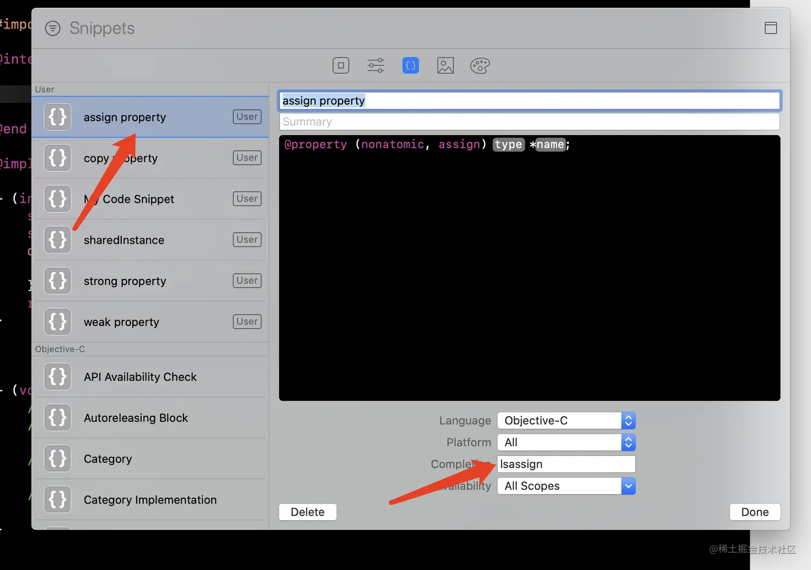
Task: Click the User badge on sharedInstance
Action: tap(247, 240)
